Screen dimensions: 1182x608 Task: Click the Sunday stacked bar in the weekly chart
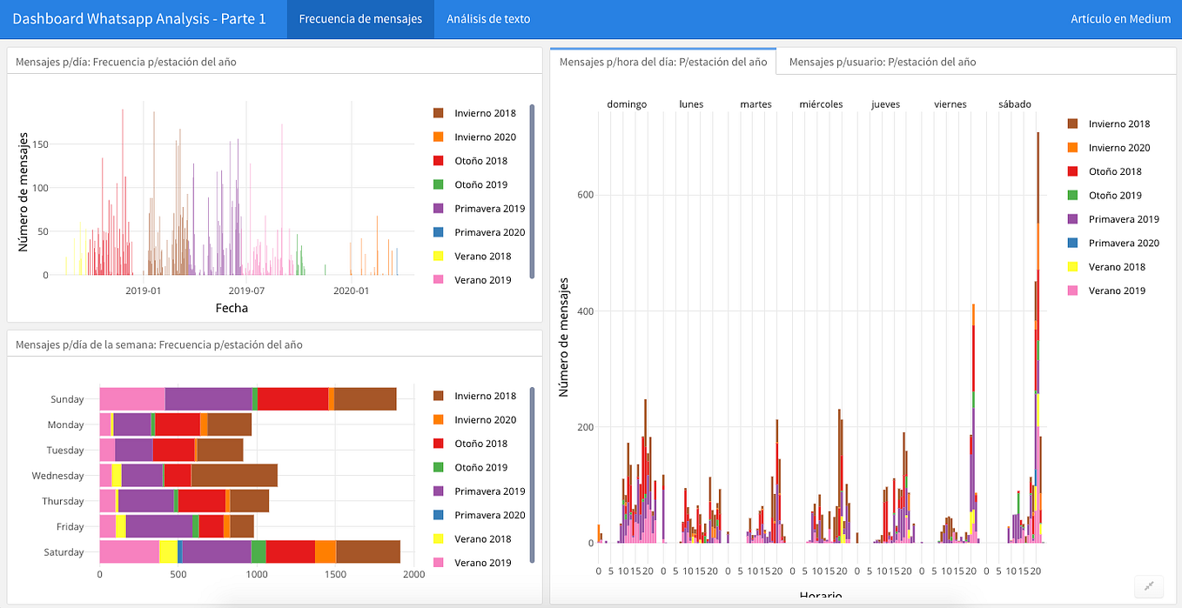tap(244, 398)
